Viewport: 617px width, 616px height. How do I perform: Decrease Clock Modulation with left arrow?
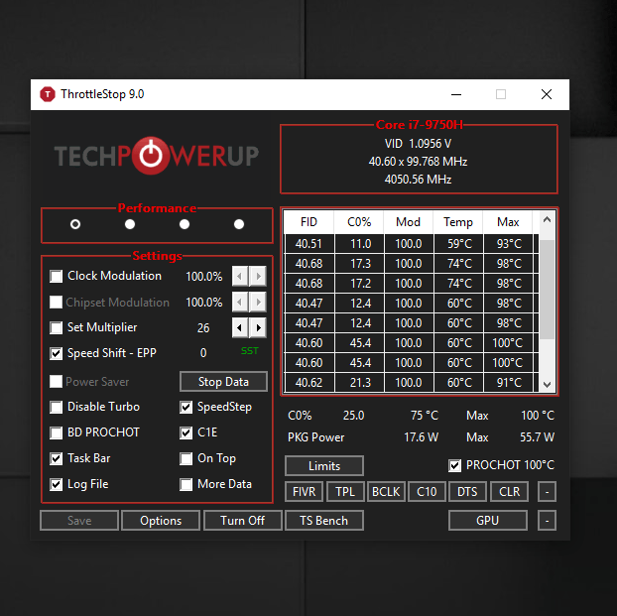click(240, 276)
